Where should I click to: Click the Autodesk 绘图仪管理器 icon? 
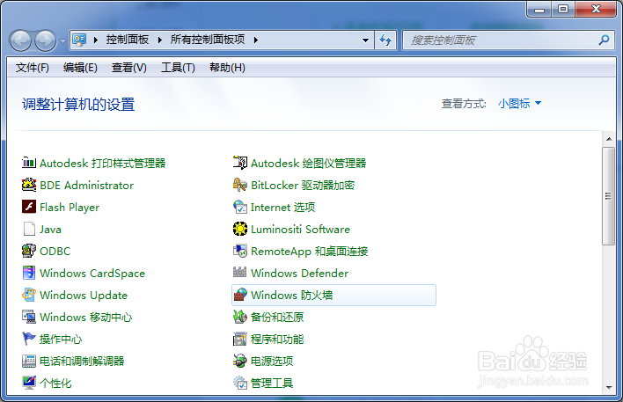click(239, 163)
